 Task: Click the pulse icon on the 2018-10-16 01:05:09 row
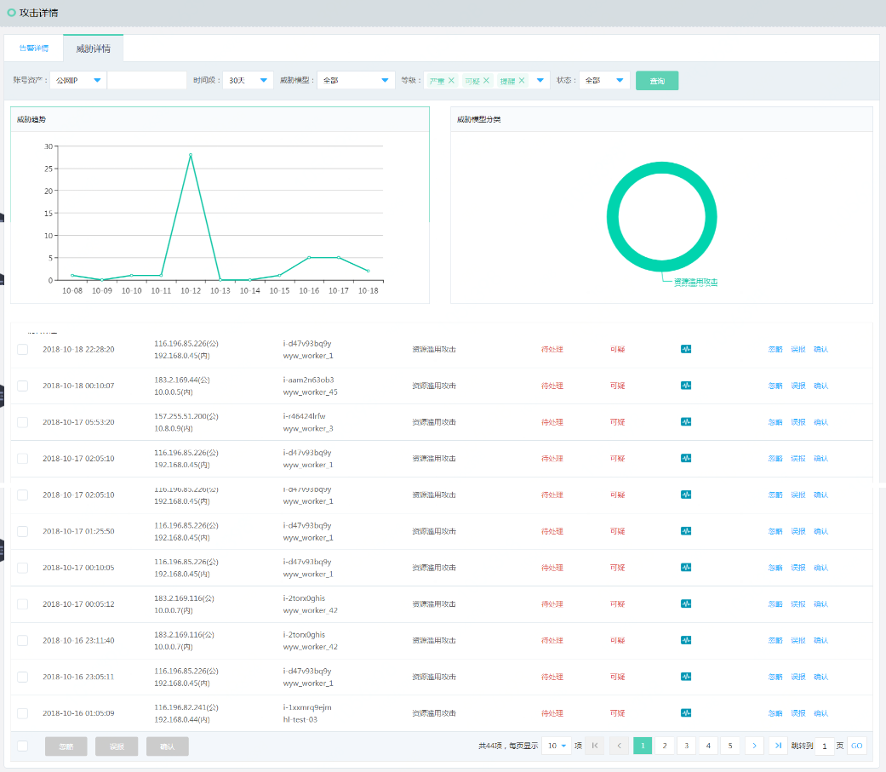686,713
